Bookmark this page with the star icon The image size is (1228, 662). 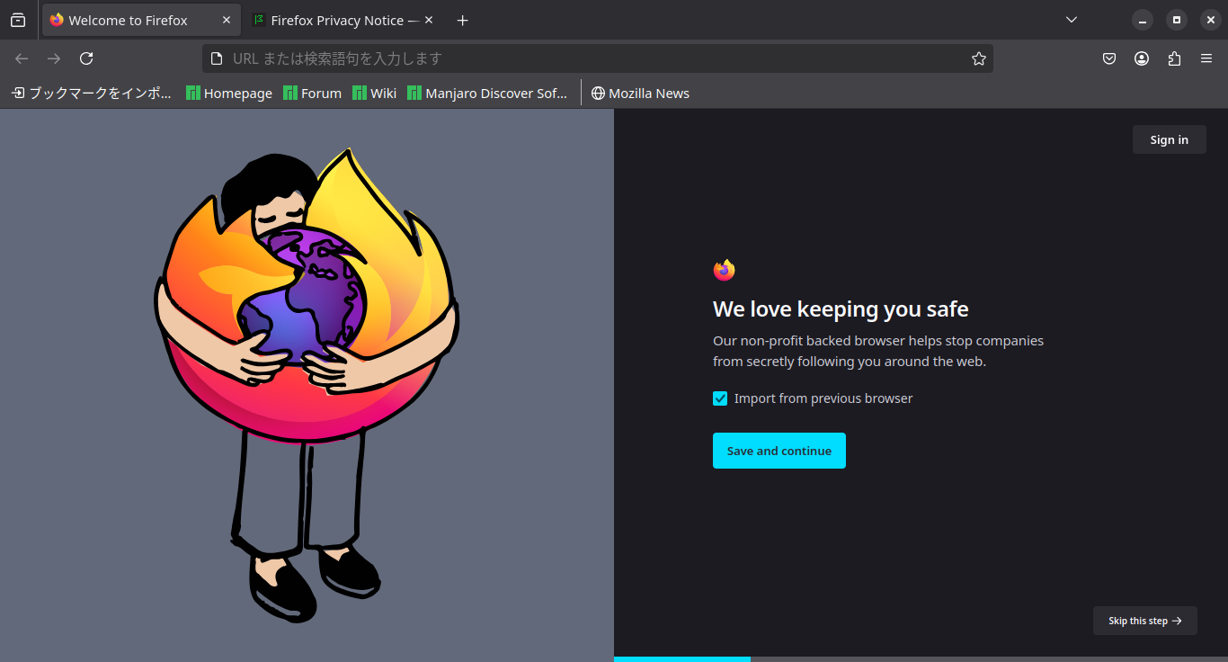979,58
